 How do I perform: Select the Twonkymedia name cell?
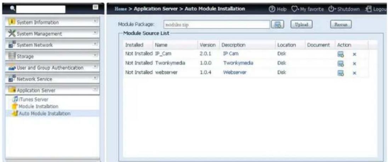pos(171,64)
